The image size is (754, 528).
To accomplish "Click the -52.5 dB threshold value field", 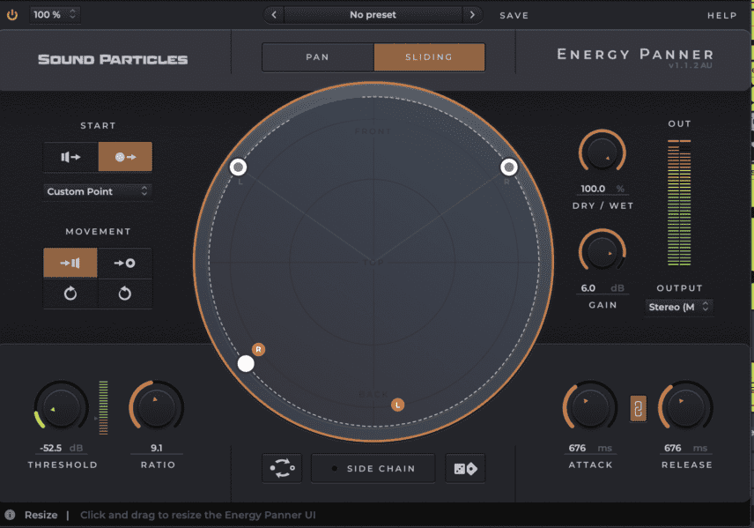I will pos(62,448).
